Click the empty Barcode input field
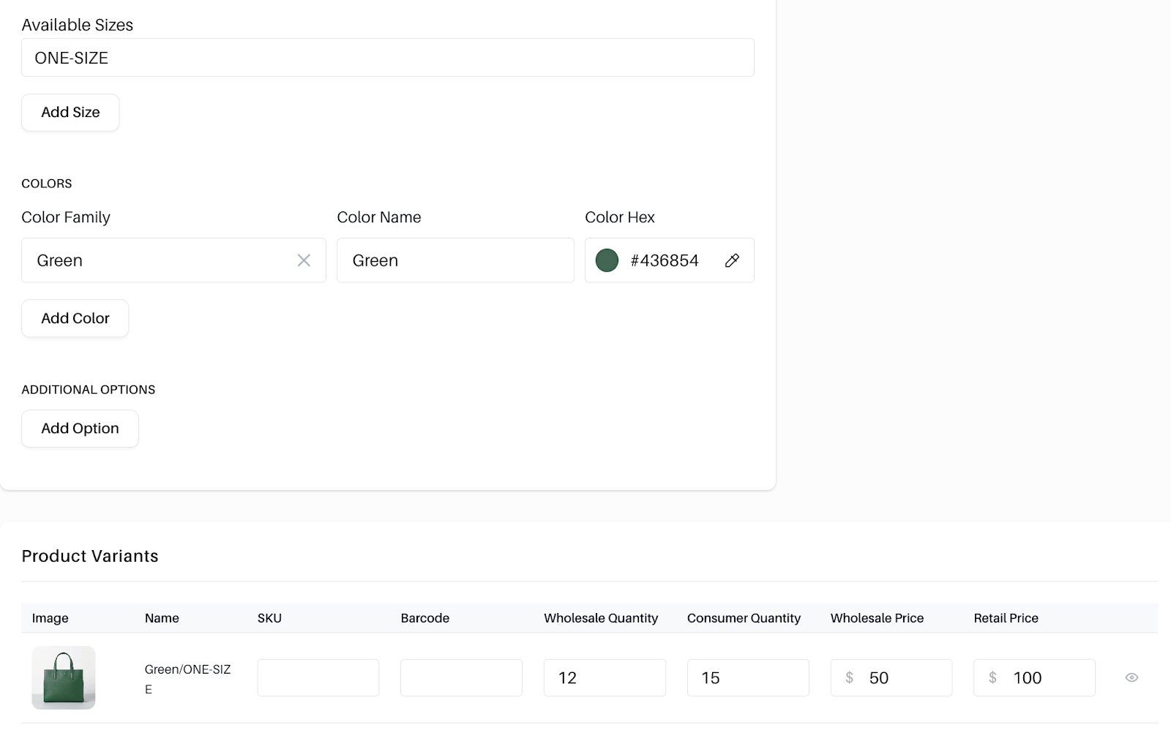Image resolution: width=1171 pixels, height=749 pixels. 461,678
